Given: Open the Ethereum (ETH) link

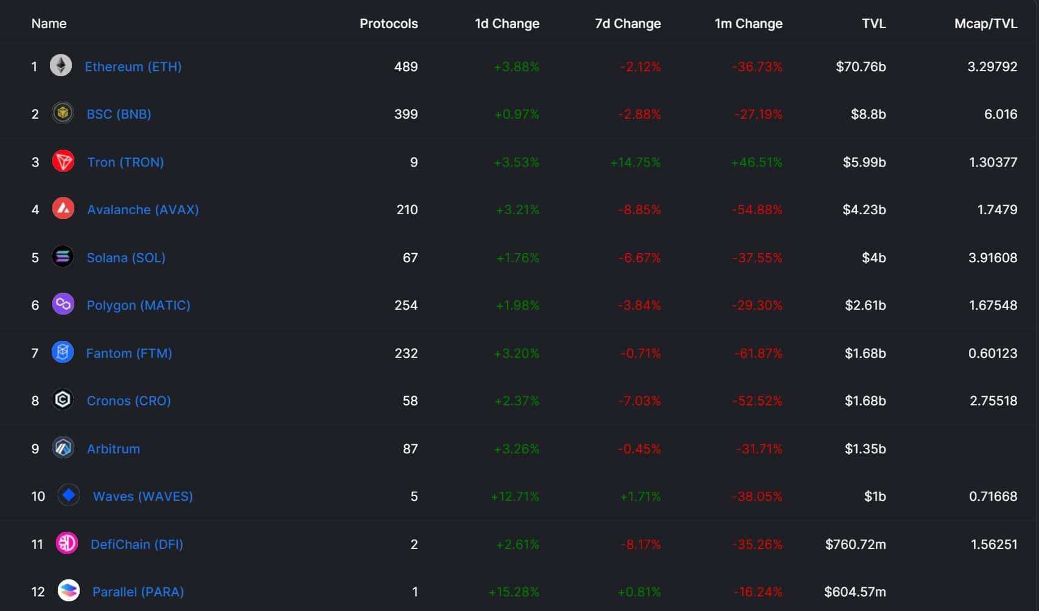Looking at the screenshot, I should (x=133, y=66).
